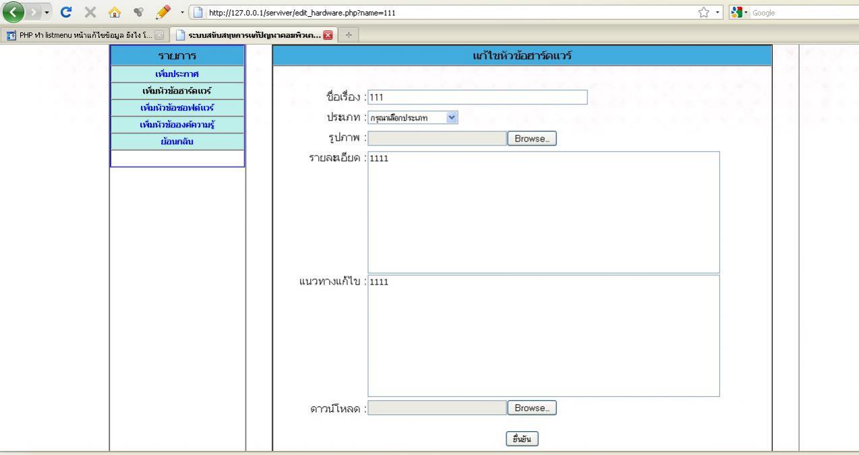Click the bird icon in toolbar

[138, 13]
